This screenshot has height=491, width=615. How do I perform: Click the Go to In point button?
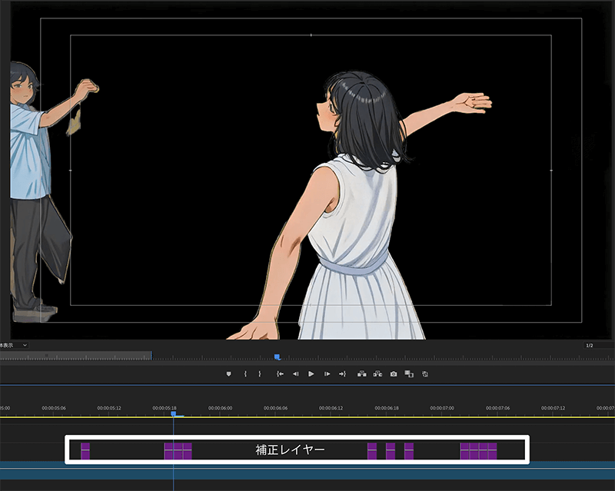coord(281,374)
